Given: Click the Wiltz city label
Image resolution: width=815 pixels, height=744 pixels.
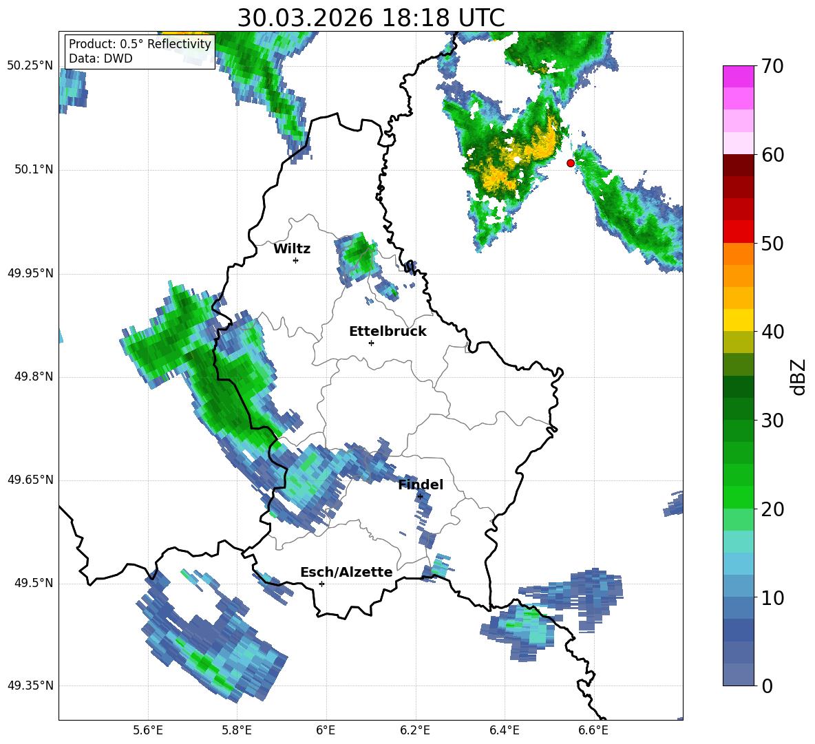Looking at the screenshot, I should [x=292, y=249].
